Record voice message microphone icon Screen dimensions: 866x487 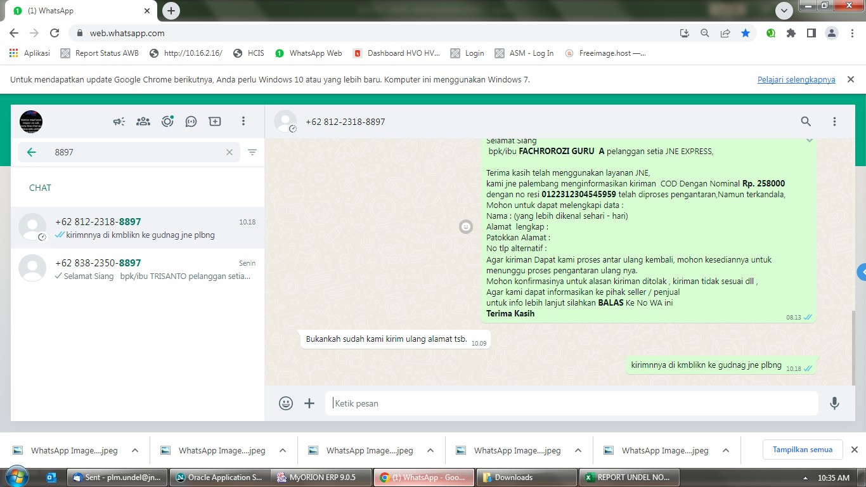coord(834,403)
